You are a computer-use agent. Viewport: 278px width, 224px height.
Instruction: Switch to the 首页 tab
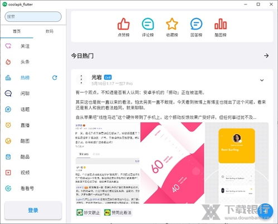click(x=17, y=31)
